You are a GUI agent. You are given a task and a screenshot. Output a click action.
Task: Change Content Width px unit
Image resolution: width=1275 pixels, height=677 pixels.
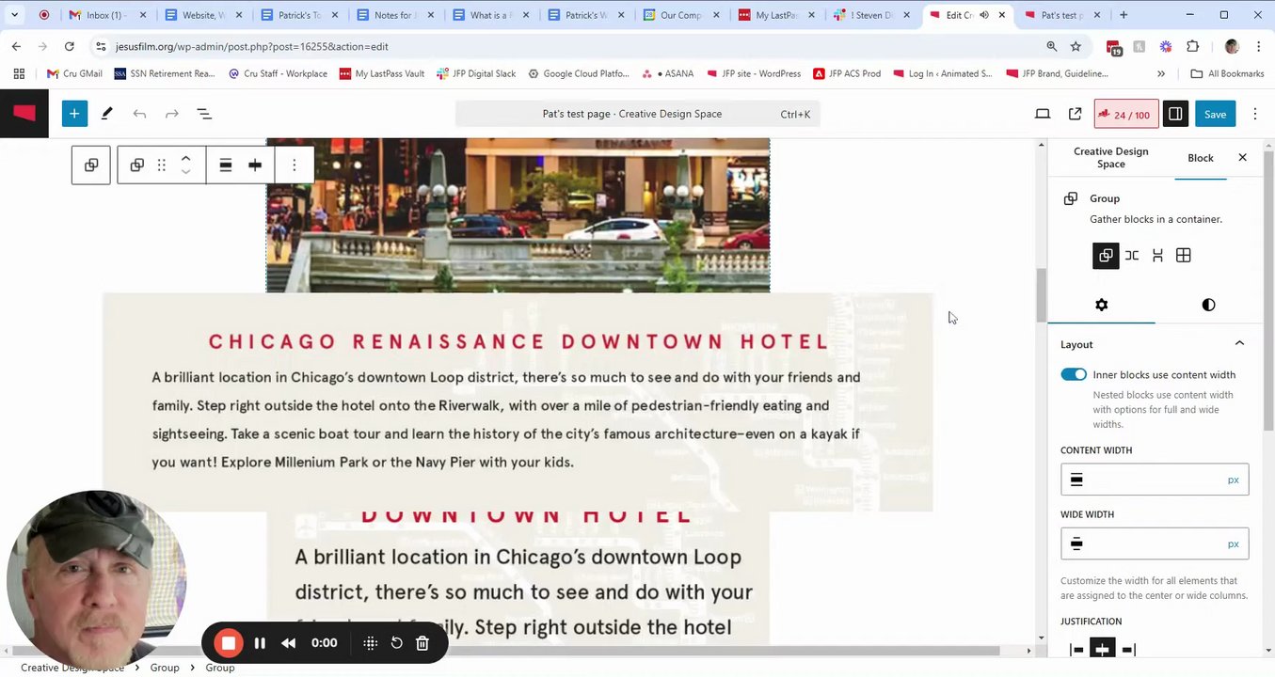point(1233,480)
